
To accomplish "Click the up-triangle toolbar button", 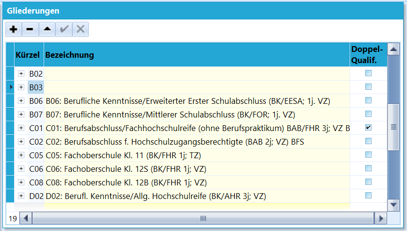I will click(47, 29).
